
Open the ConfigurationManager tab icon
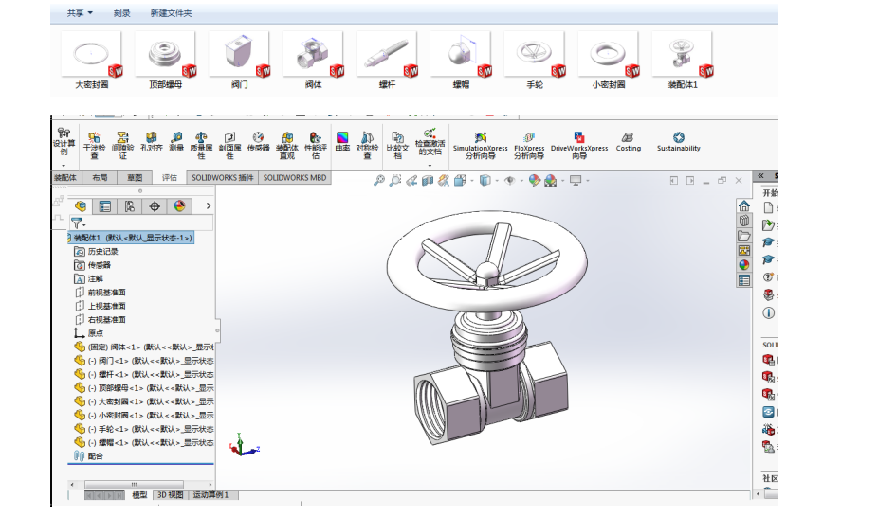click(129, 206)
